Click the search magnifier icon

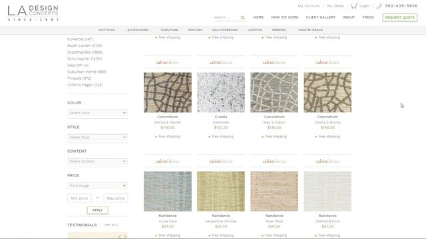pos(242,18)
